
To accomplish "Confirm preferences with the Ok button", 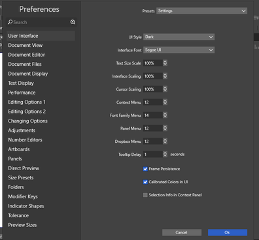I will tap(228, 232).
